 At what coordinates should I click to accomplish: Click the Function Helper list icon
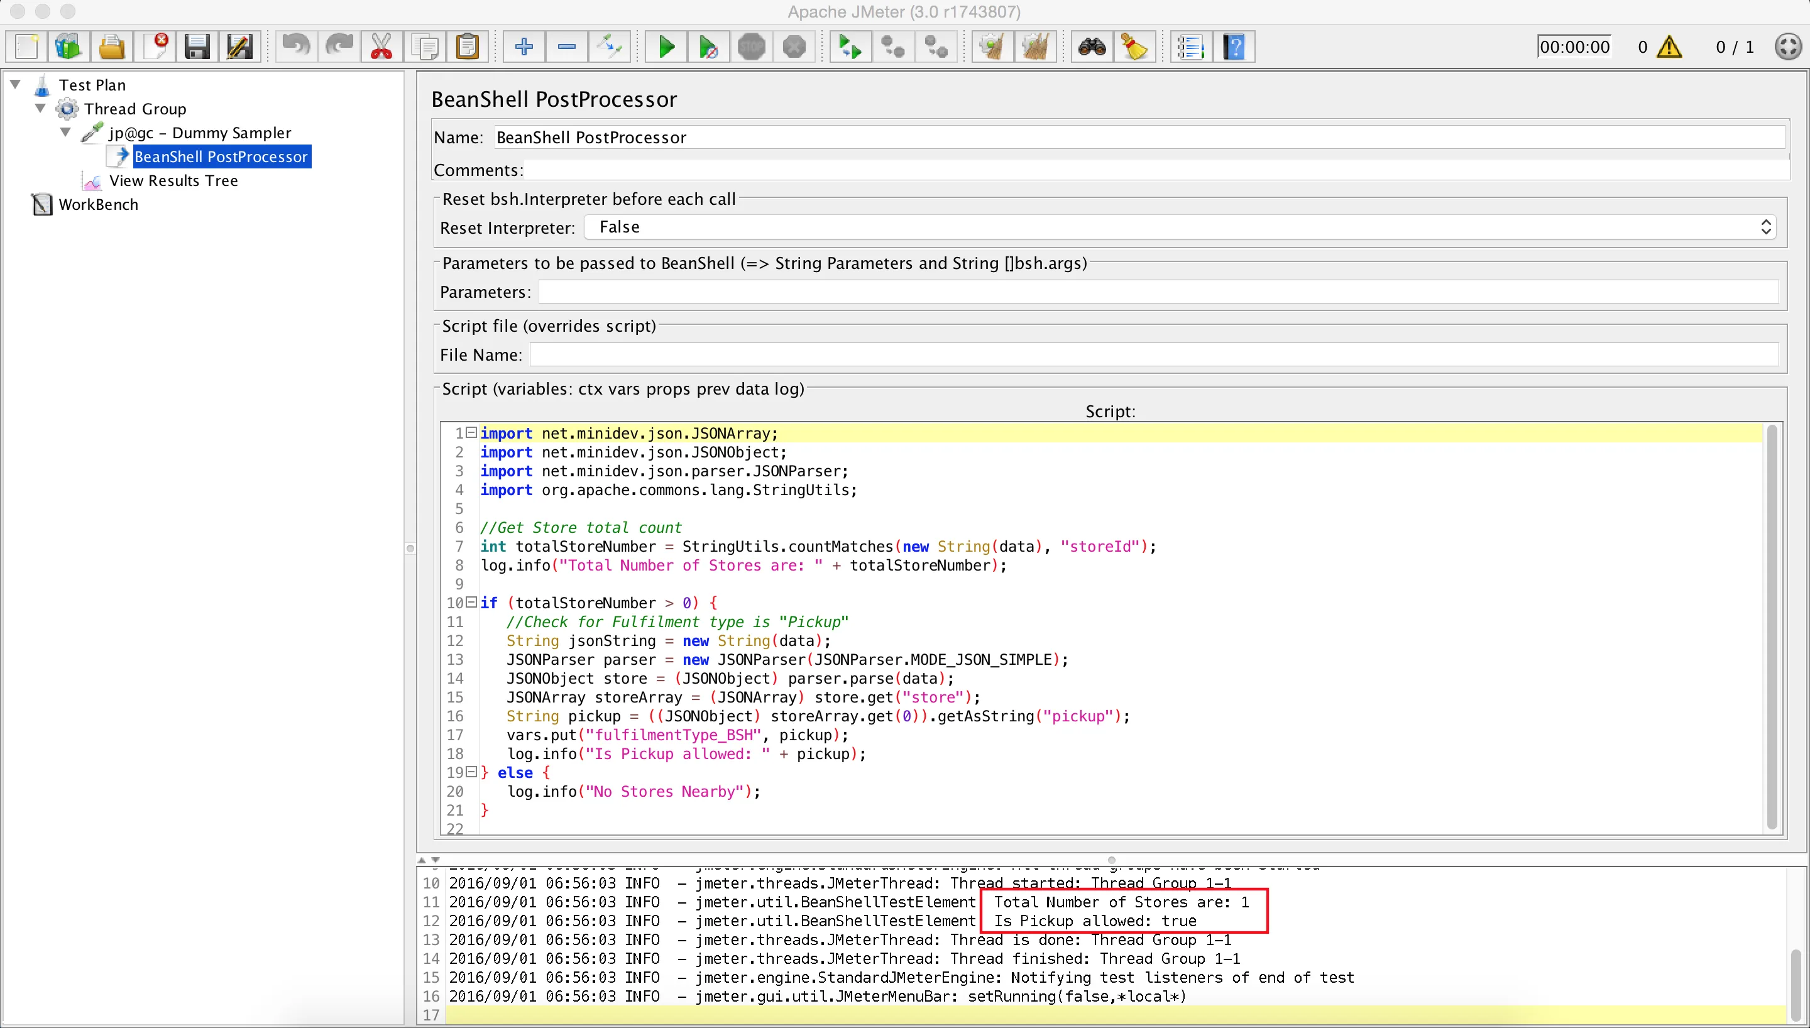[1191, 47]
